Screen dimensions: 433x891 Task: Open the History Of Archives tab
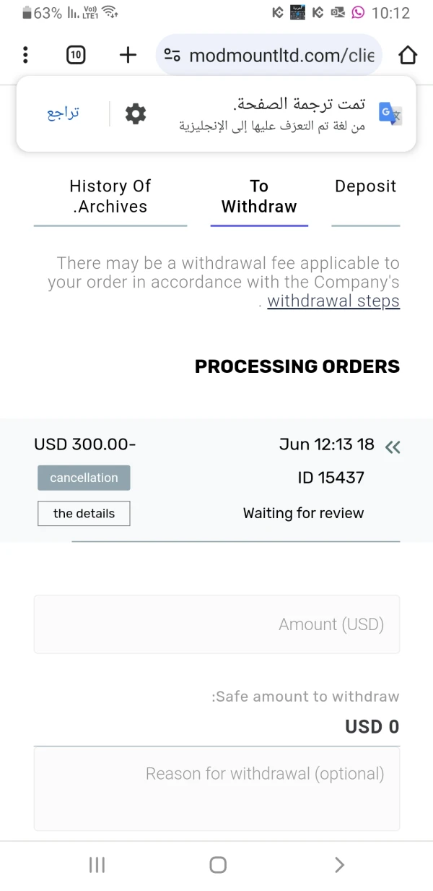click(110, 197)
